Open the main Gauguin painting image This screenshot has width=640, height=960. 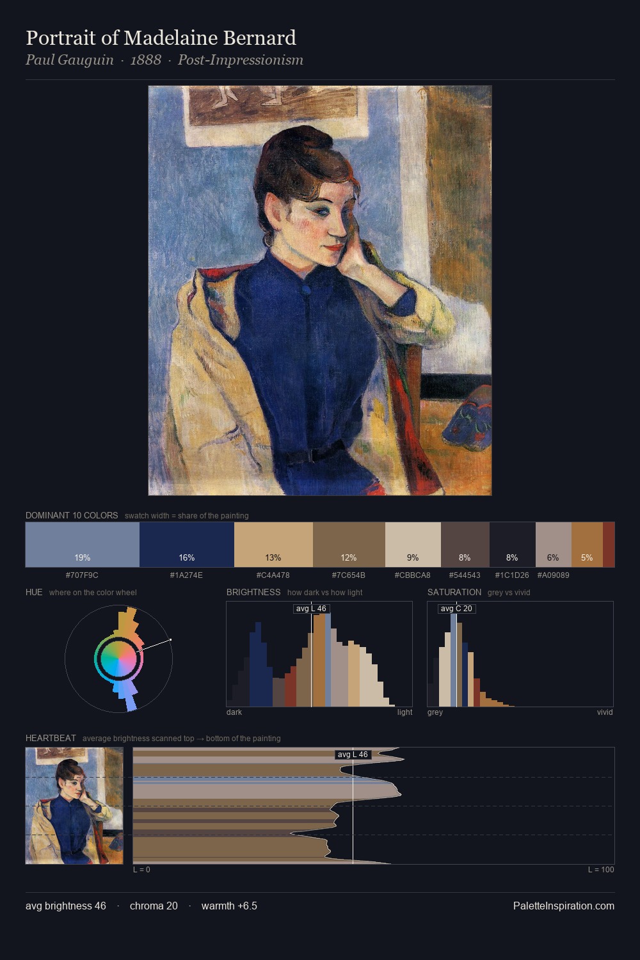coord(320,291)
